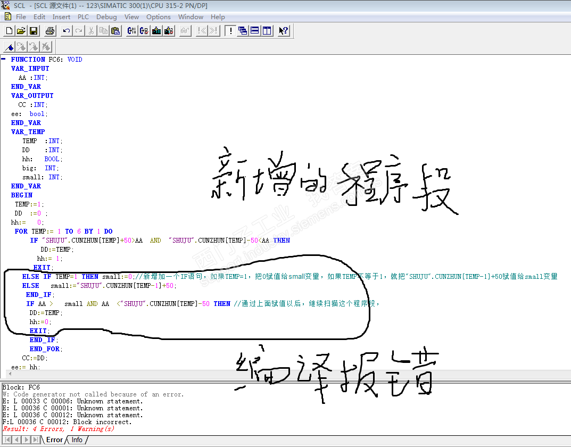Open the Insert menu

pyautogui.click(x=61, y=16)
